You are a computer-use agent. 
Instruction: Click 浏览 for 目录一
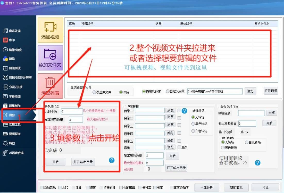click(x=170, y=110)
